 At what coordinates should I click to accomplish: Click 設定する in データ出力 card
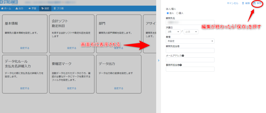tap(118, 88)
